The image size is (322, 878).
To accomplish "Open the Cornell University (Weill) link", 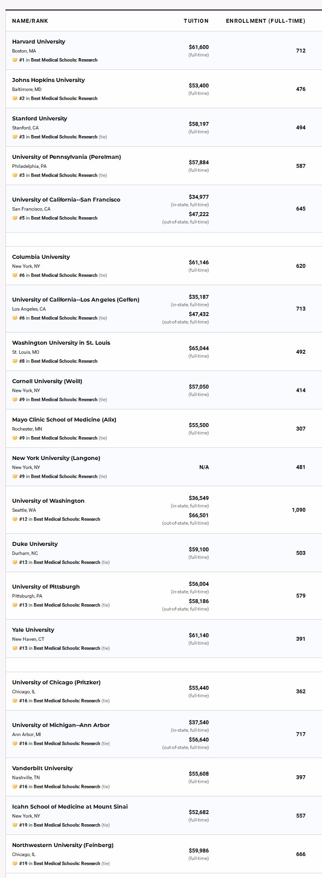I will point(47,381).
